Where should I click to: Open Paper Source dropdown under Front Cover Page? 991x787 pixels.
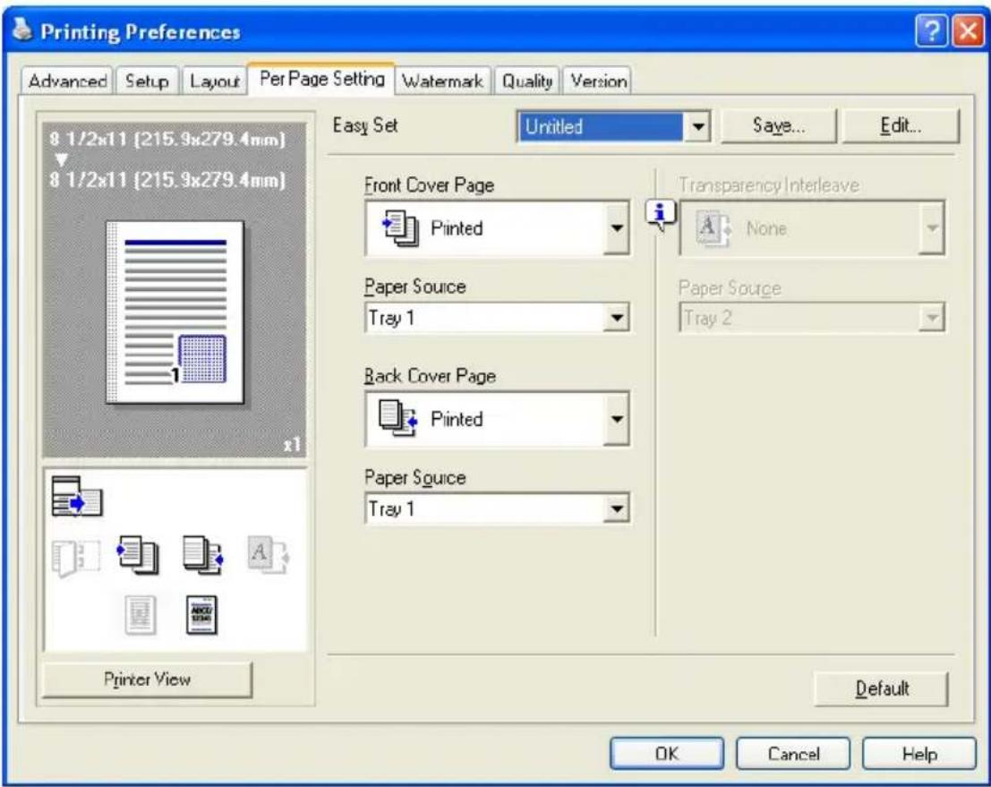[x=497, y=317]
